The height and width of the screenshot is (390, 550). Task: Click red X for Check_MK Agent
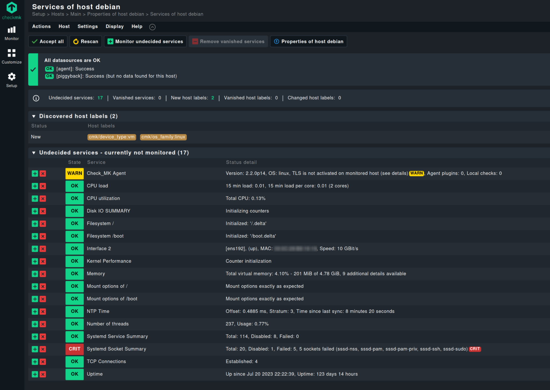(43, 174)
